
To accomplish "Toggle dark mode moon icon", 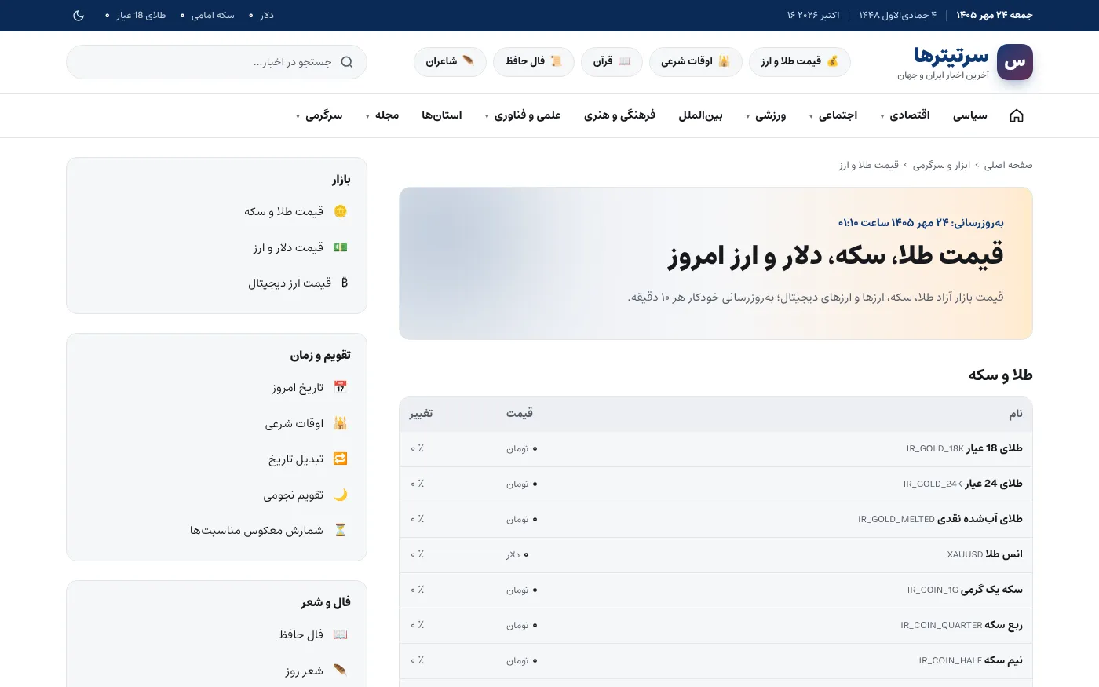I will [78, 16].
